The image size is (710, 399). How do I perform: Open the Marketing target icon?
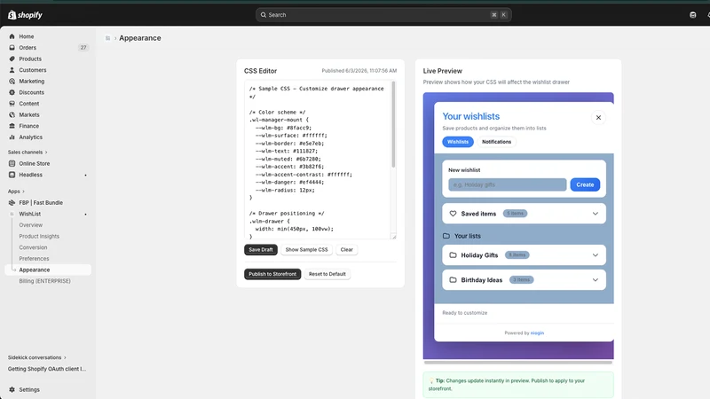(x=12, y=81)
